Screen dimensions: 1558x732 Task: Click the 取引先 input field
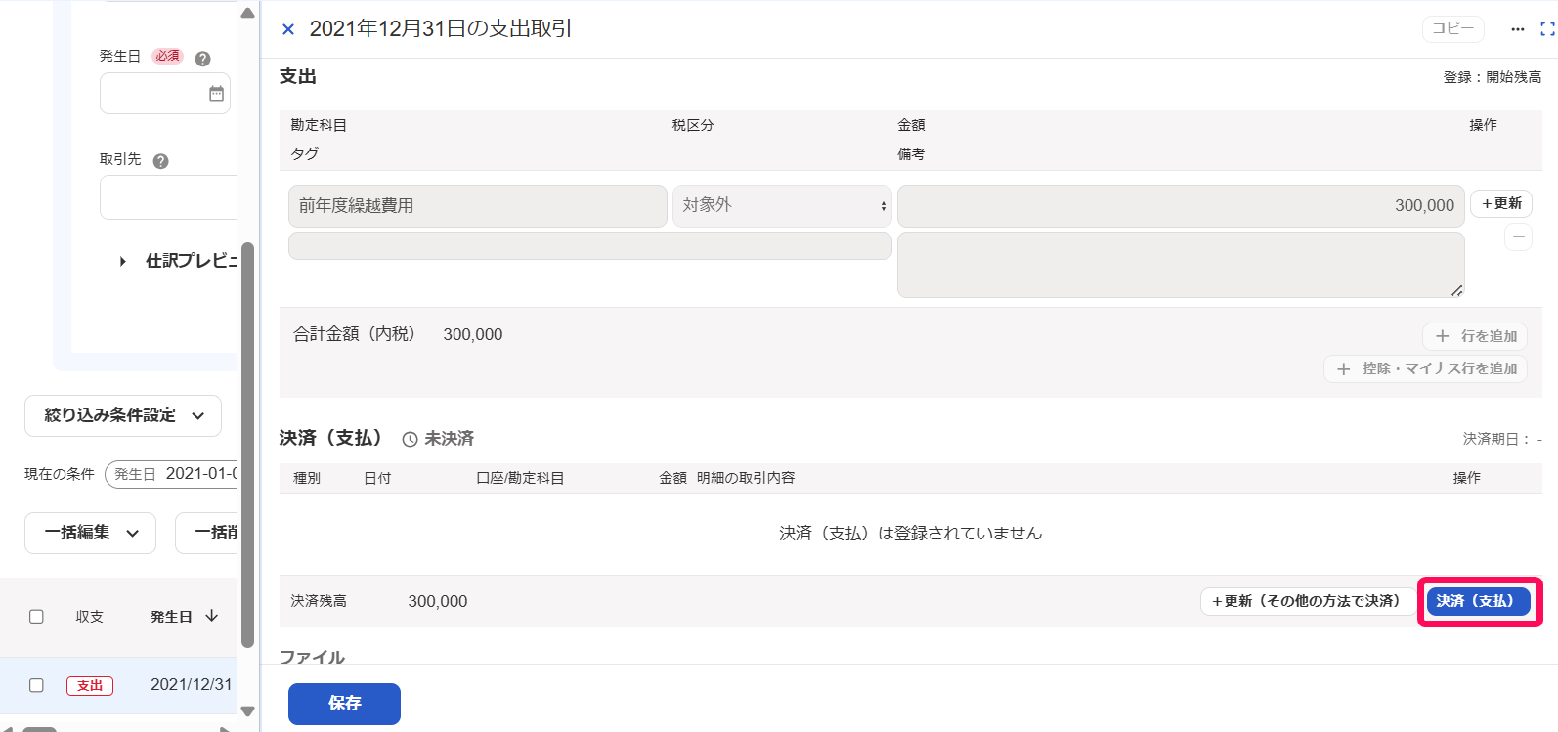pos(168,197)
